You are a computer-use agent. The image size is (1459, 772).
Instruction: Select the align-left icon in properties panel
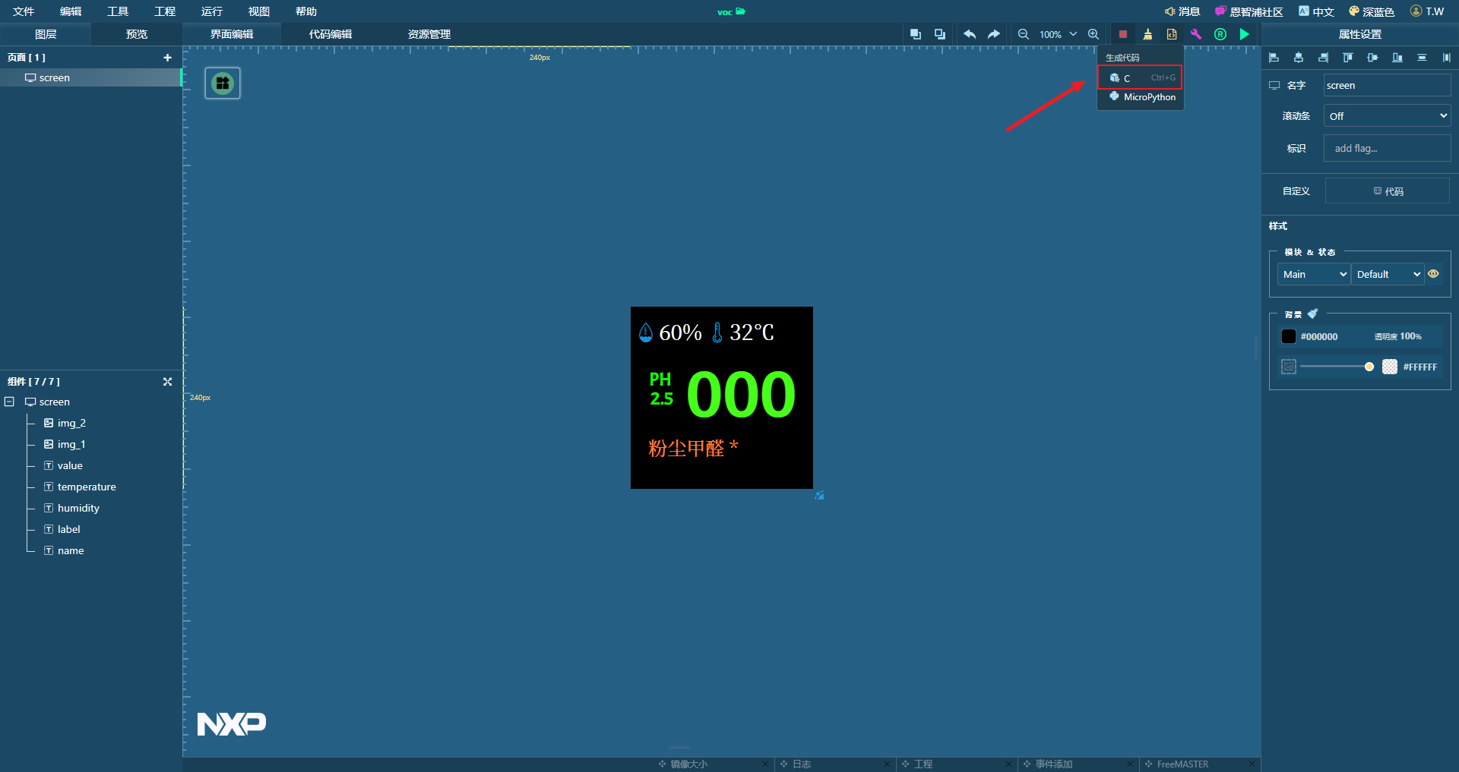1274,58
